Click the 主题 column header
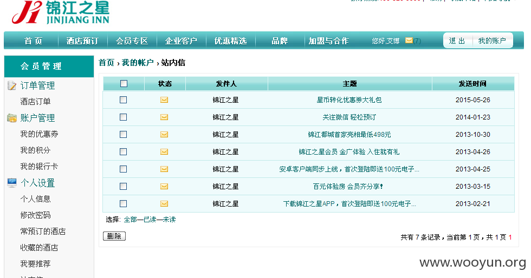 (x=350, y=83)
